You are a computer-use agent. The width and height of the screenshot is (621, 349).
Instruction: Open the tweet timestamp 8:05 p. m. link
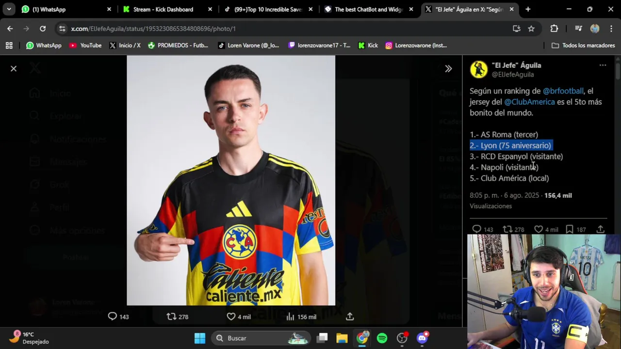504,195
